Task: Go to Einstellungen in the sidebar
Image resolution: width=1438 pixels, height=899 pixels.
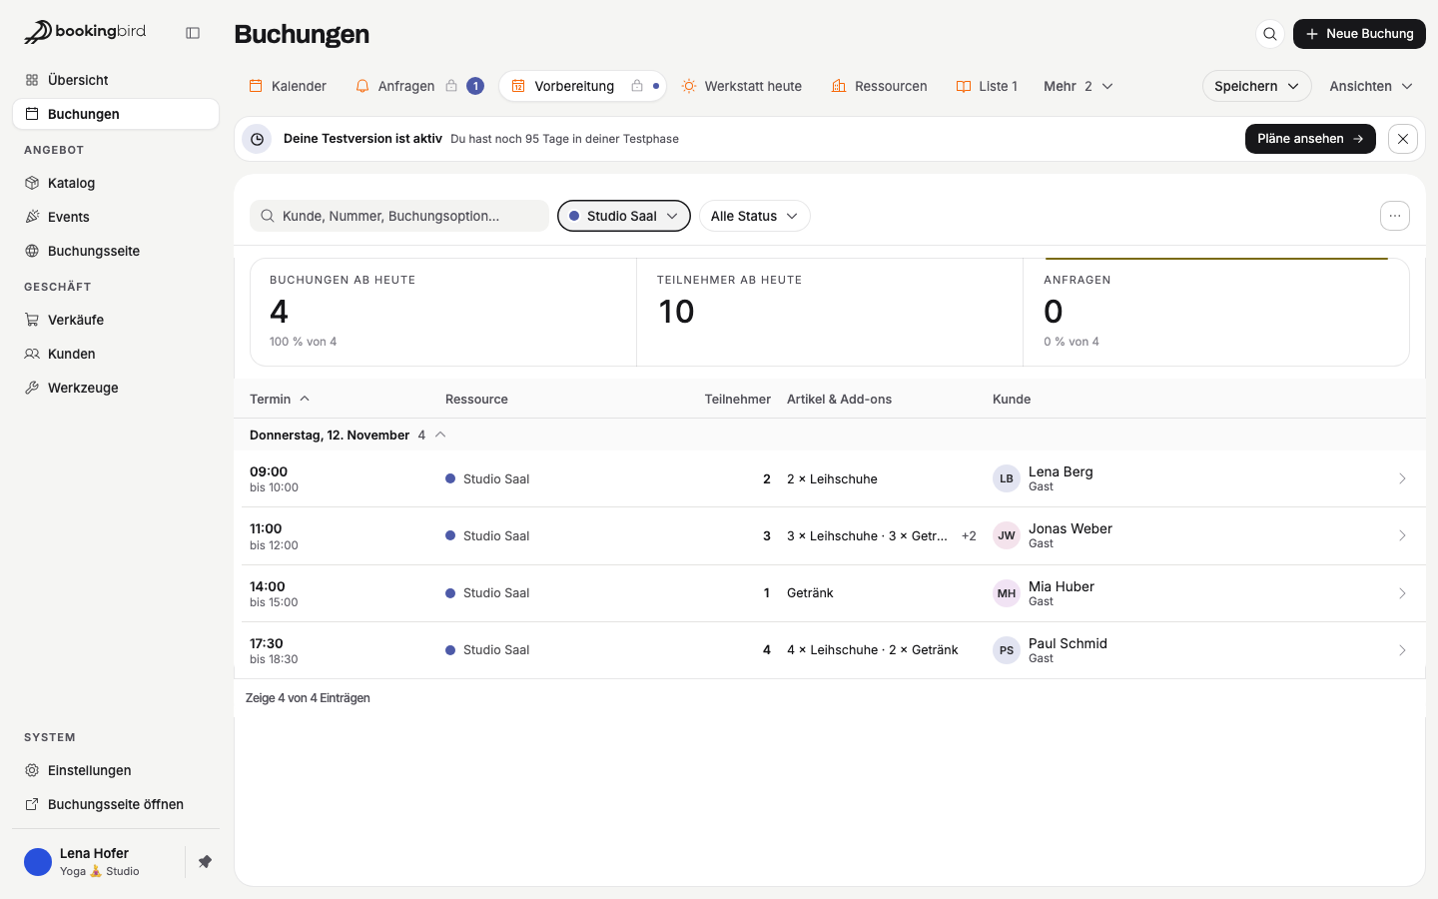Action: 116,770
